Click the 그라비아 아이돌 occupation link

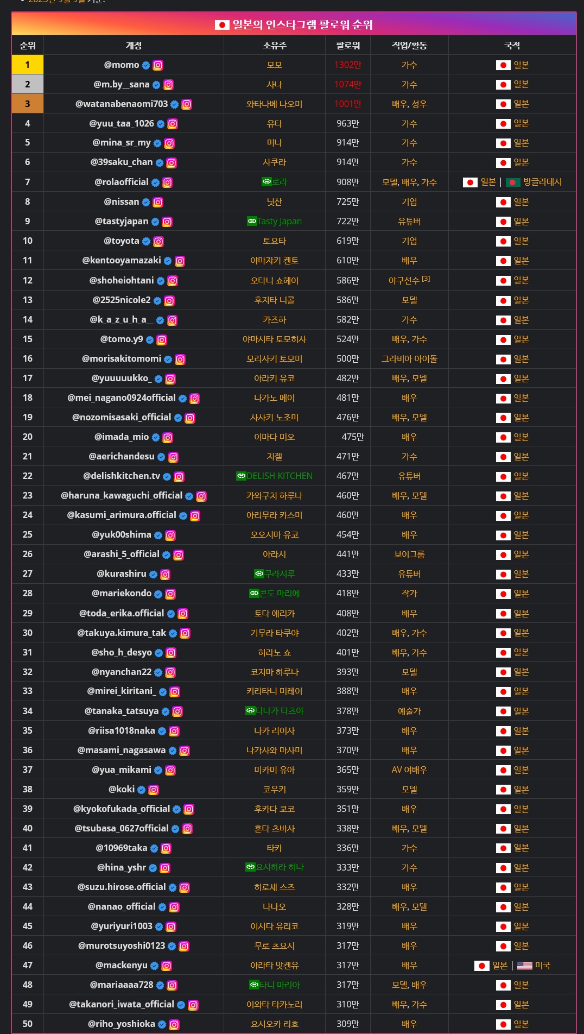(x=409, y=359)
